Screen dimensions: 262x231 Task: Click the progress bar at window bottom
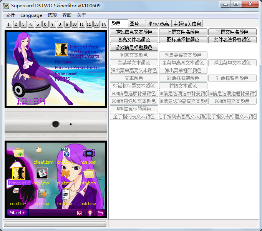tap(55, 224)
